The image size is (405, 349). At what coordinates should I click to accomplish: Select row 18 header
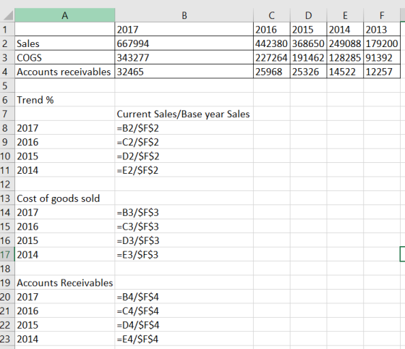[7, 269]
